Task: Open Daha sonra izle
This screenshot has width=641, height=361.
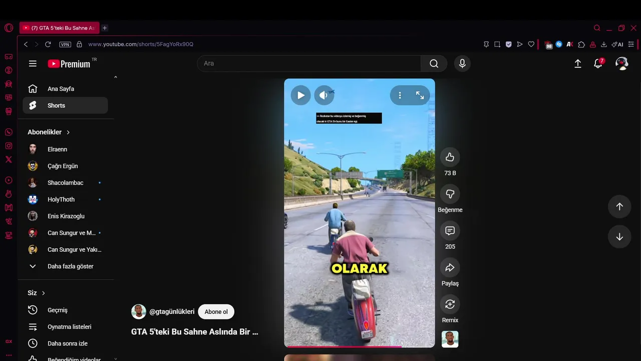Action: (65, 343)
